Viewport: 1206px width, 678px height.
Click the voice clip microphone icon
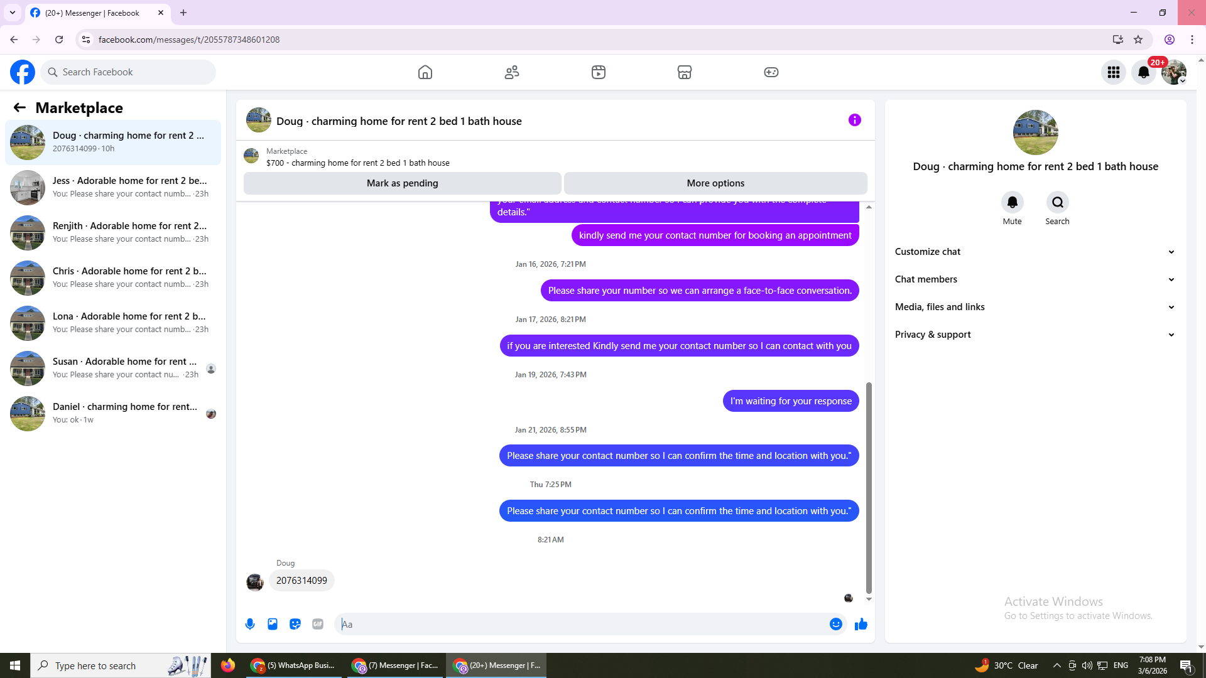tap(250, 624)
